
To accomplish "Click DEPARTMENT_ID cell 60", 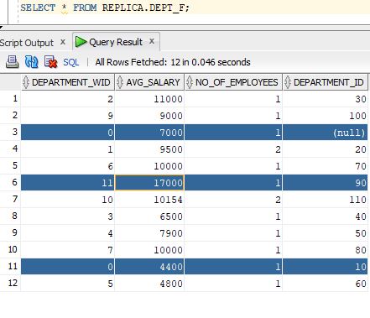I will tap(326, 284).
